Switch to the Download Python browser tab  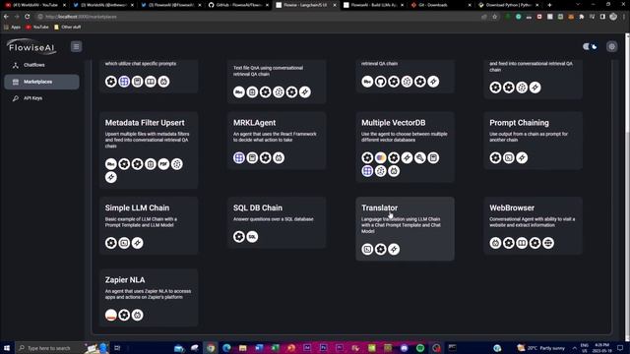click(509, 5)
